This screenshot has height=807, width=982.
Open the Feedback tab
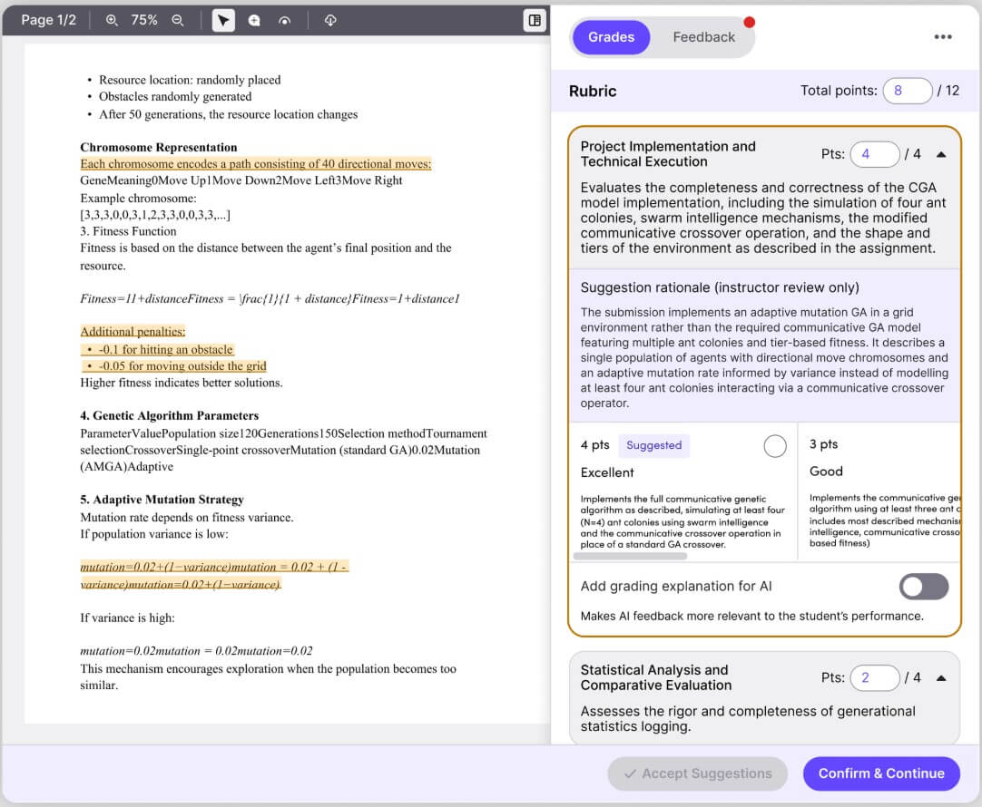coord(703,37)
